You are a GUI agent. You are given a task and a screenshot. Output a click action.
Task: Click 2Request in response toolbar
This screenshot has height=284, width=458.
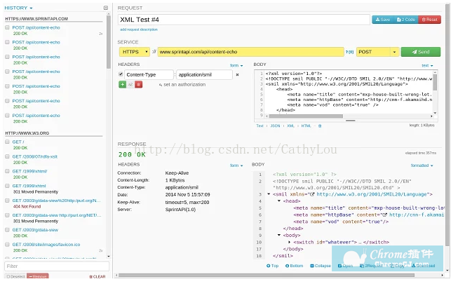pos(371,266)
